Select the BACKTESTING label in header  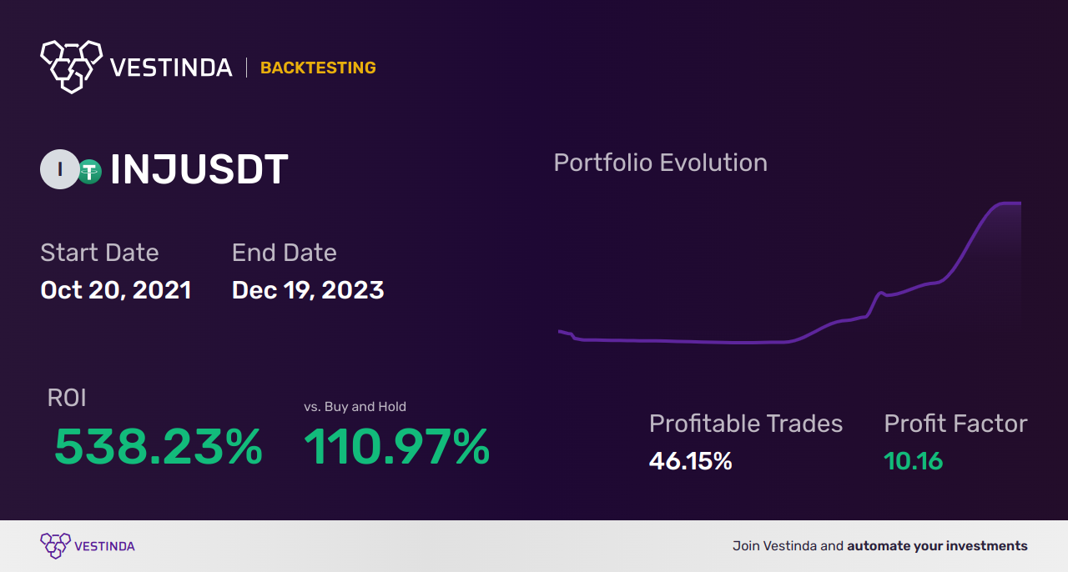click(x=318, y=68)
